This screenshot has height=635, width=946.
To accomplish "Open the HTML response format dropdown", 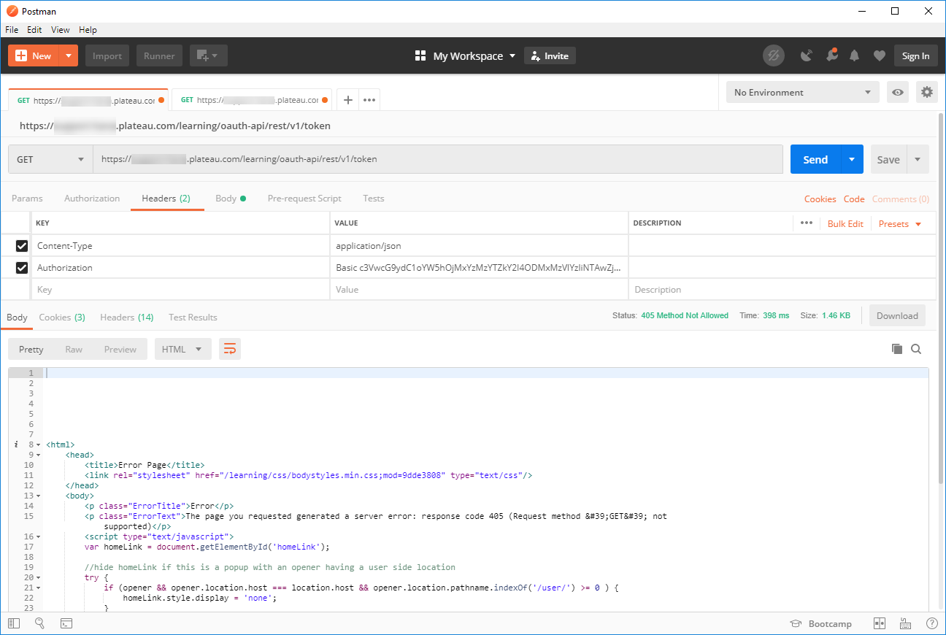I will point(183,349).
